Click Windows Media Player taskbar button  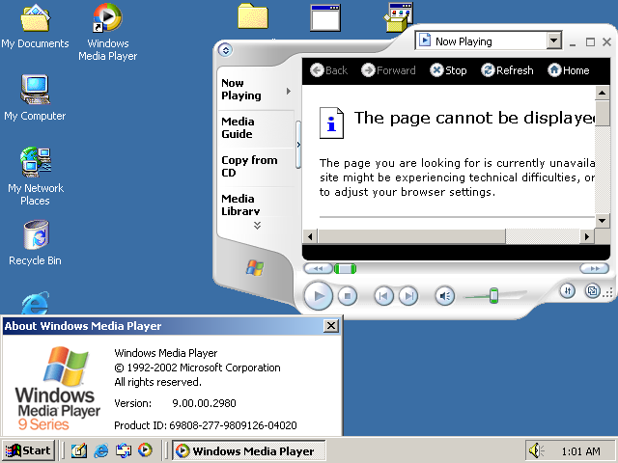[249, 450]
